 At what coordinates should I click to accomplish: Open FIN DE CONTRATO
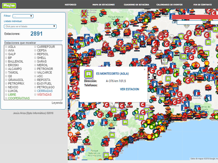coord(203,5)
